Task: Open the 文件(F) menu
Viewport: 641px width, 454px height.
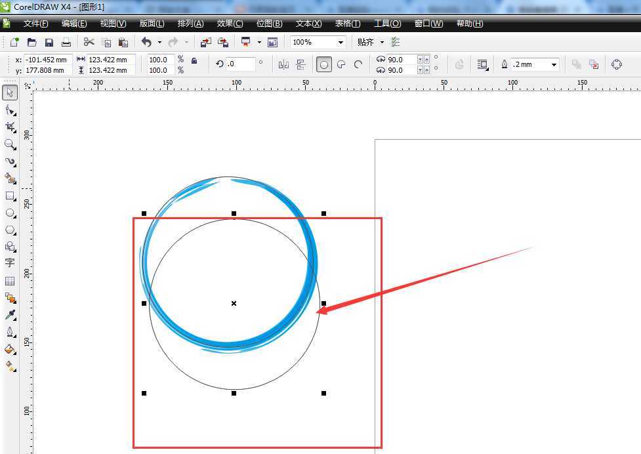Action: (35, 24)
